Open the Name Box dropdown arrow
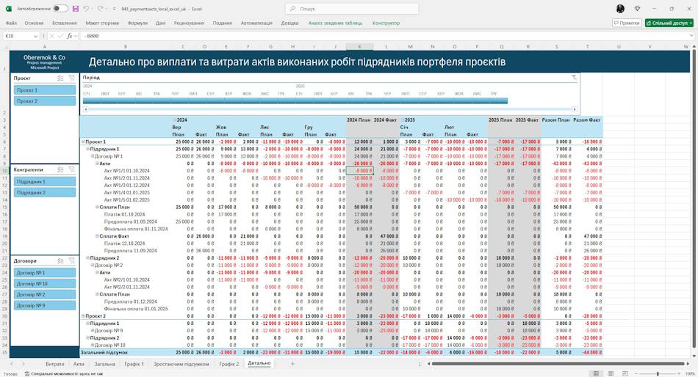 tap(35, 36)
